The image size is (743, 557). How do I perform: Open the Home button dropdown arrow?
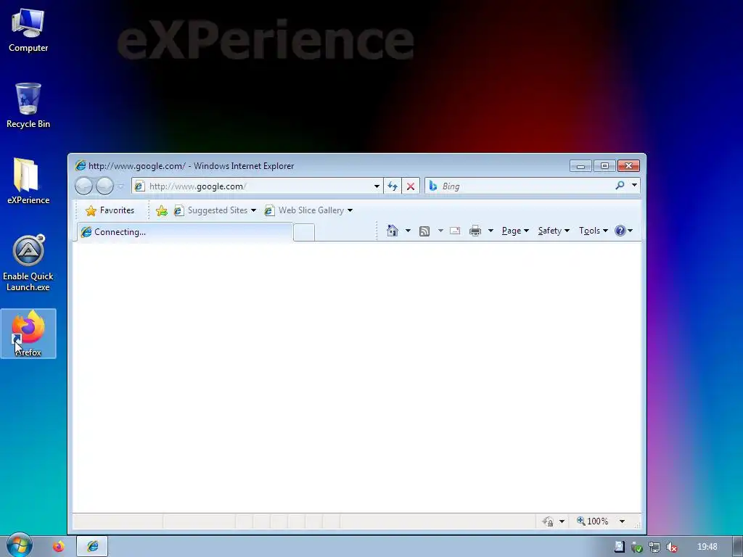pyautogui.click(x=408, y=231)
